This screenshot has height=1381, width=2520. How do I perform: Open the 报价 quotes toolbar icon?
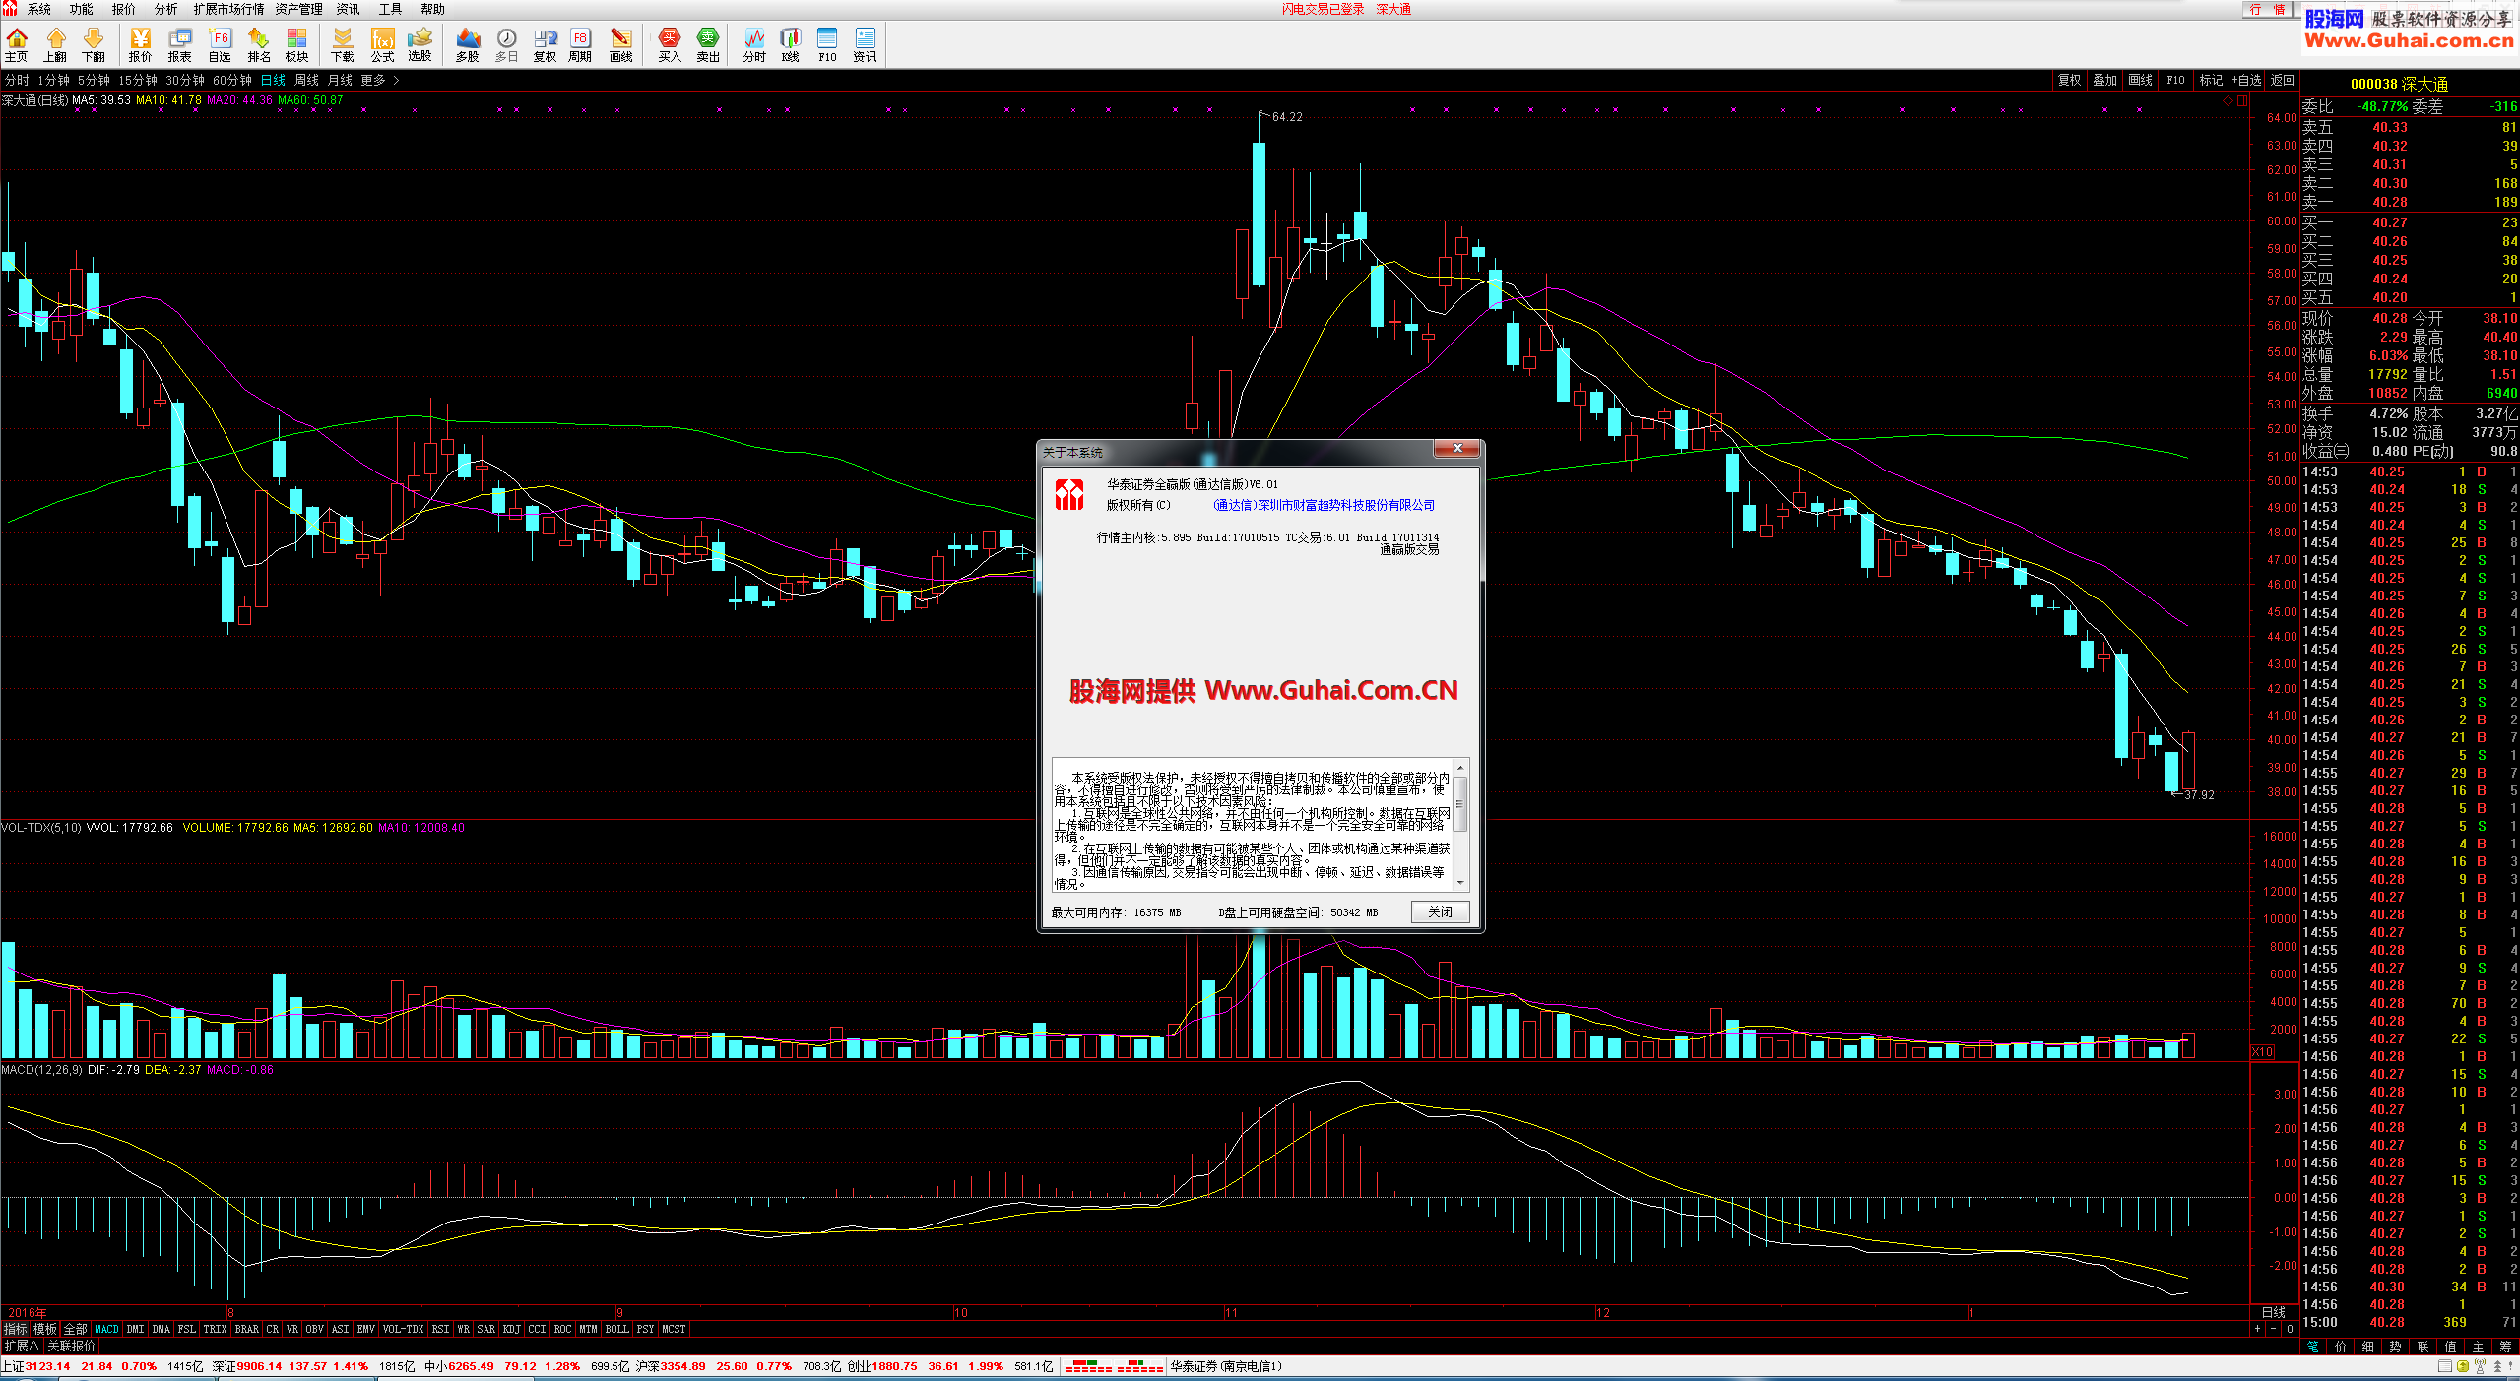[x=141, y=45]
